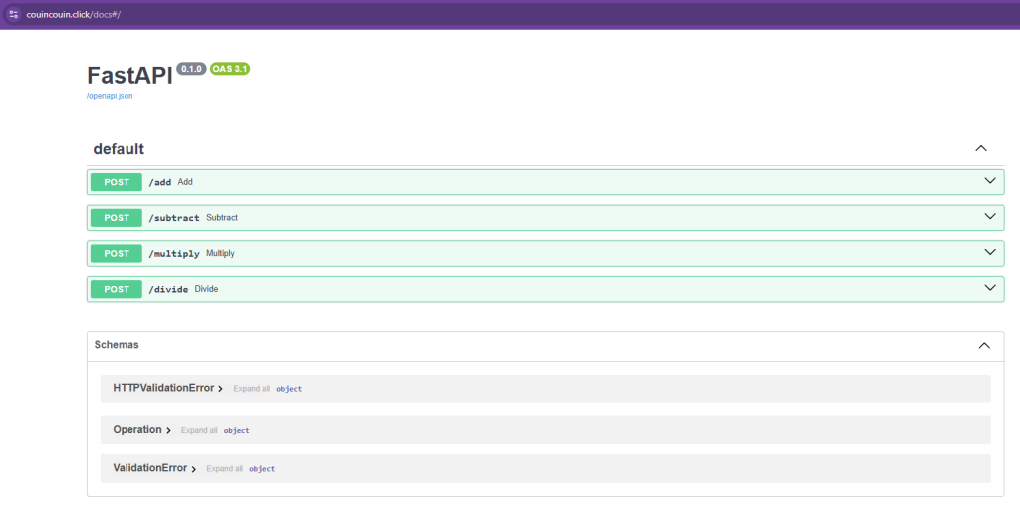Expand the ValidationError schema arrow

(x=193, y=469)
